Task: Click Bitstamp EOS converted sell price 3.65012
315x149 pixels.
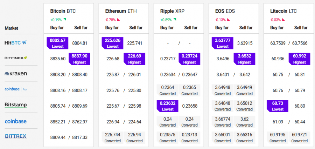Action: 245,106
